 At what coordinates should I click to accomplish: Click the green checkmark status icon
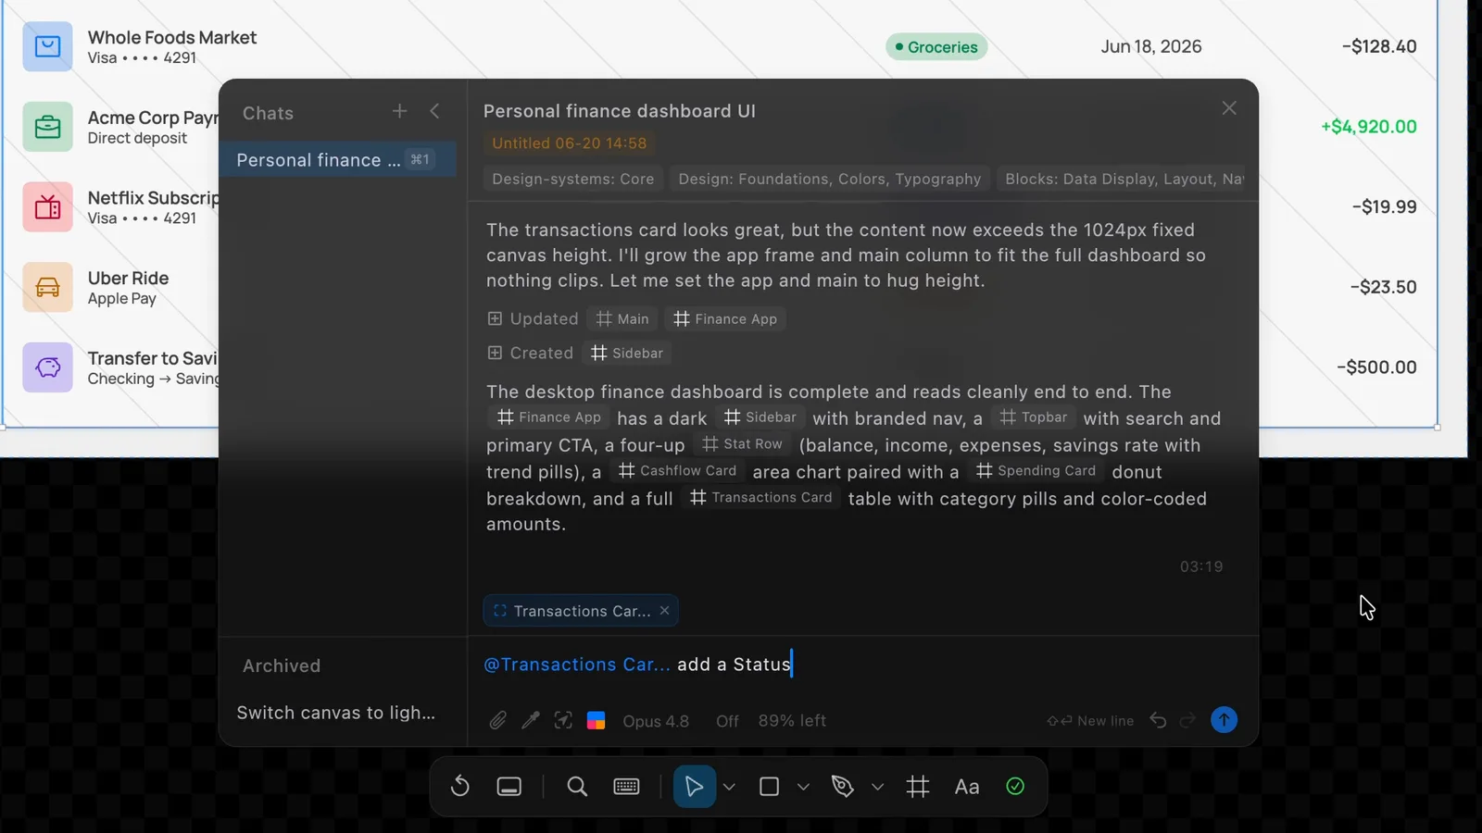pos(1015,786)
